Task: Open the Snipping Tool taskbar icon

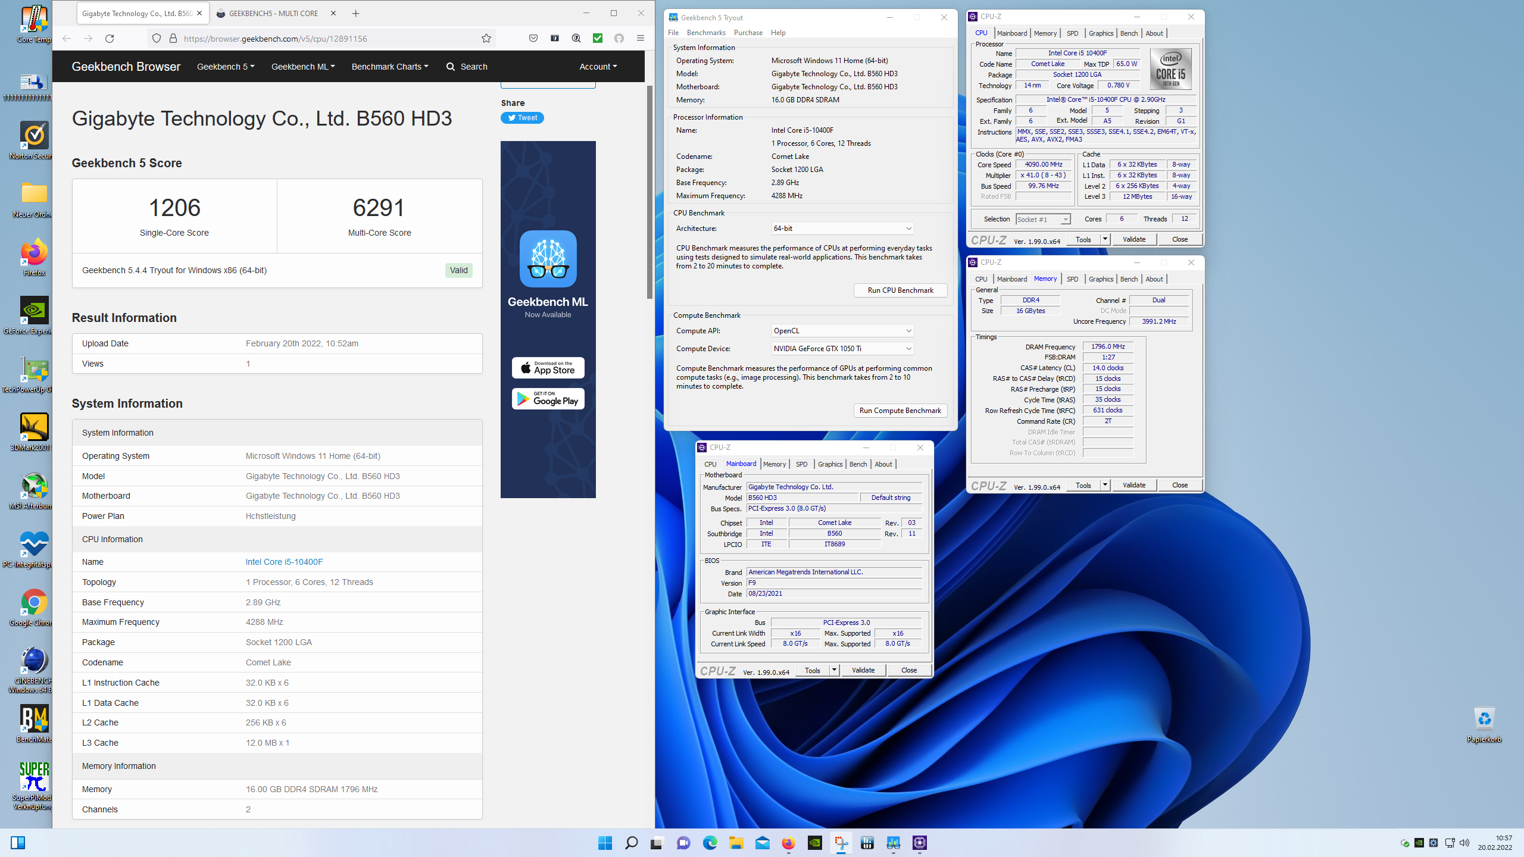Action: 841,843
